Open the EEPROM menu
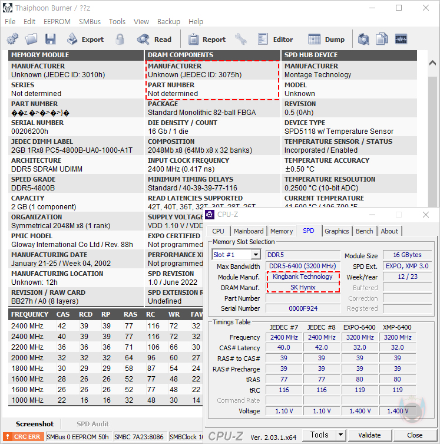The height and width of the screenshot is (444, 440). [x=57, y=21]
